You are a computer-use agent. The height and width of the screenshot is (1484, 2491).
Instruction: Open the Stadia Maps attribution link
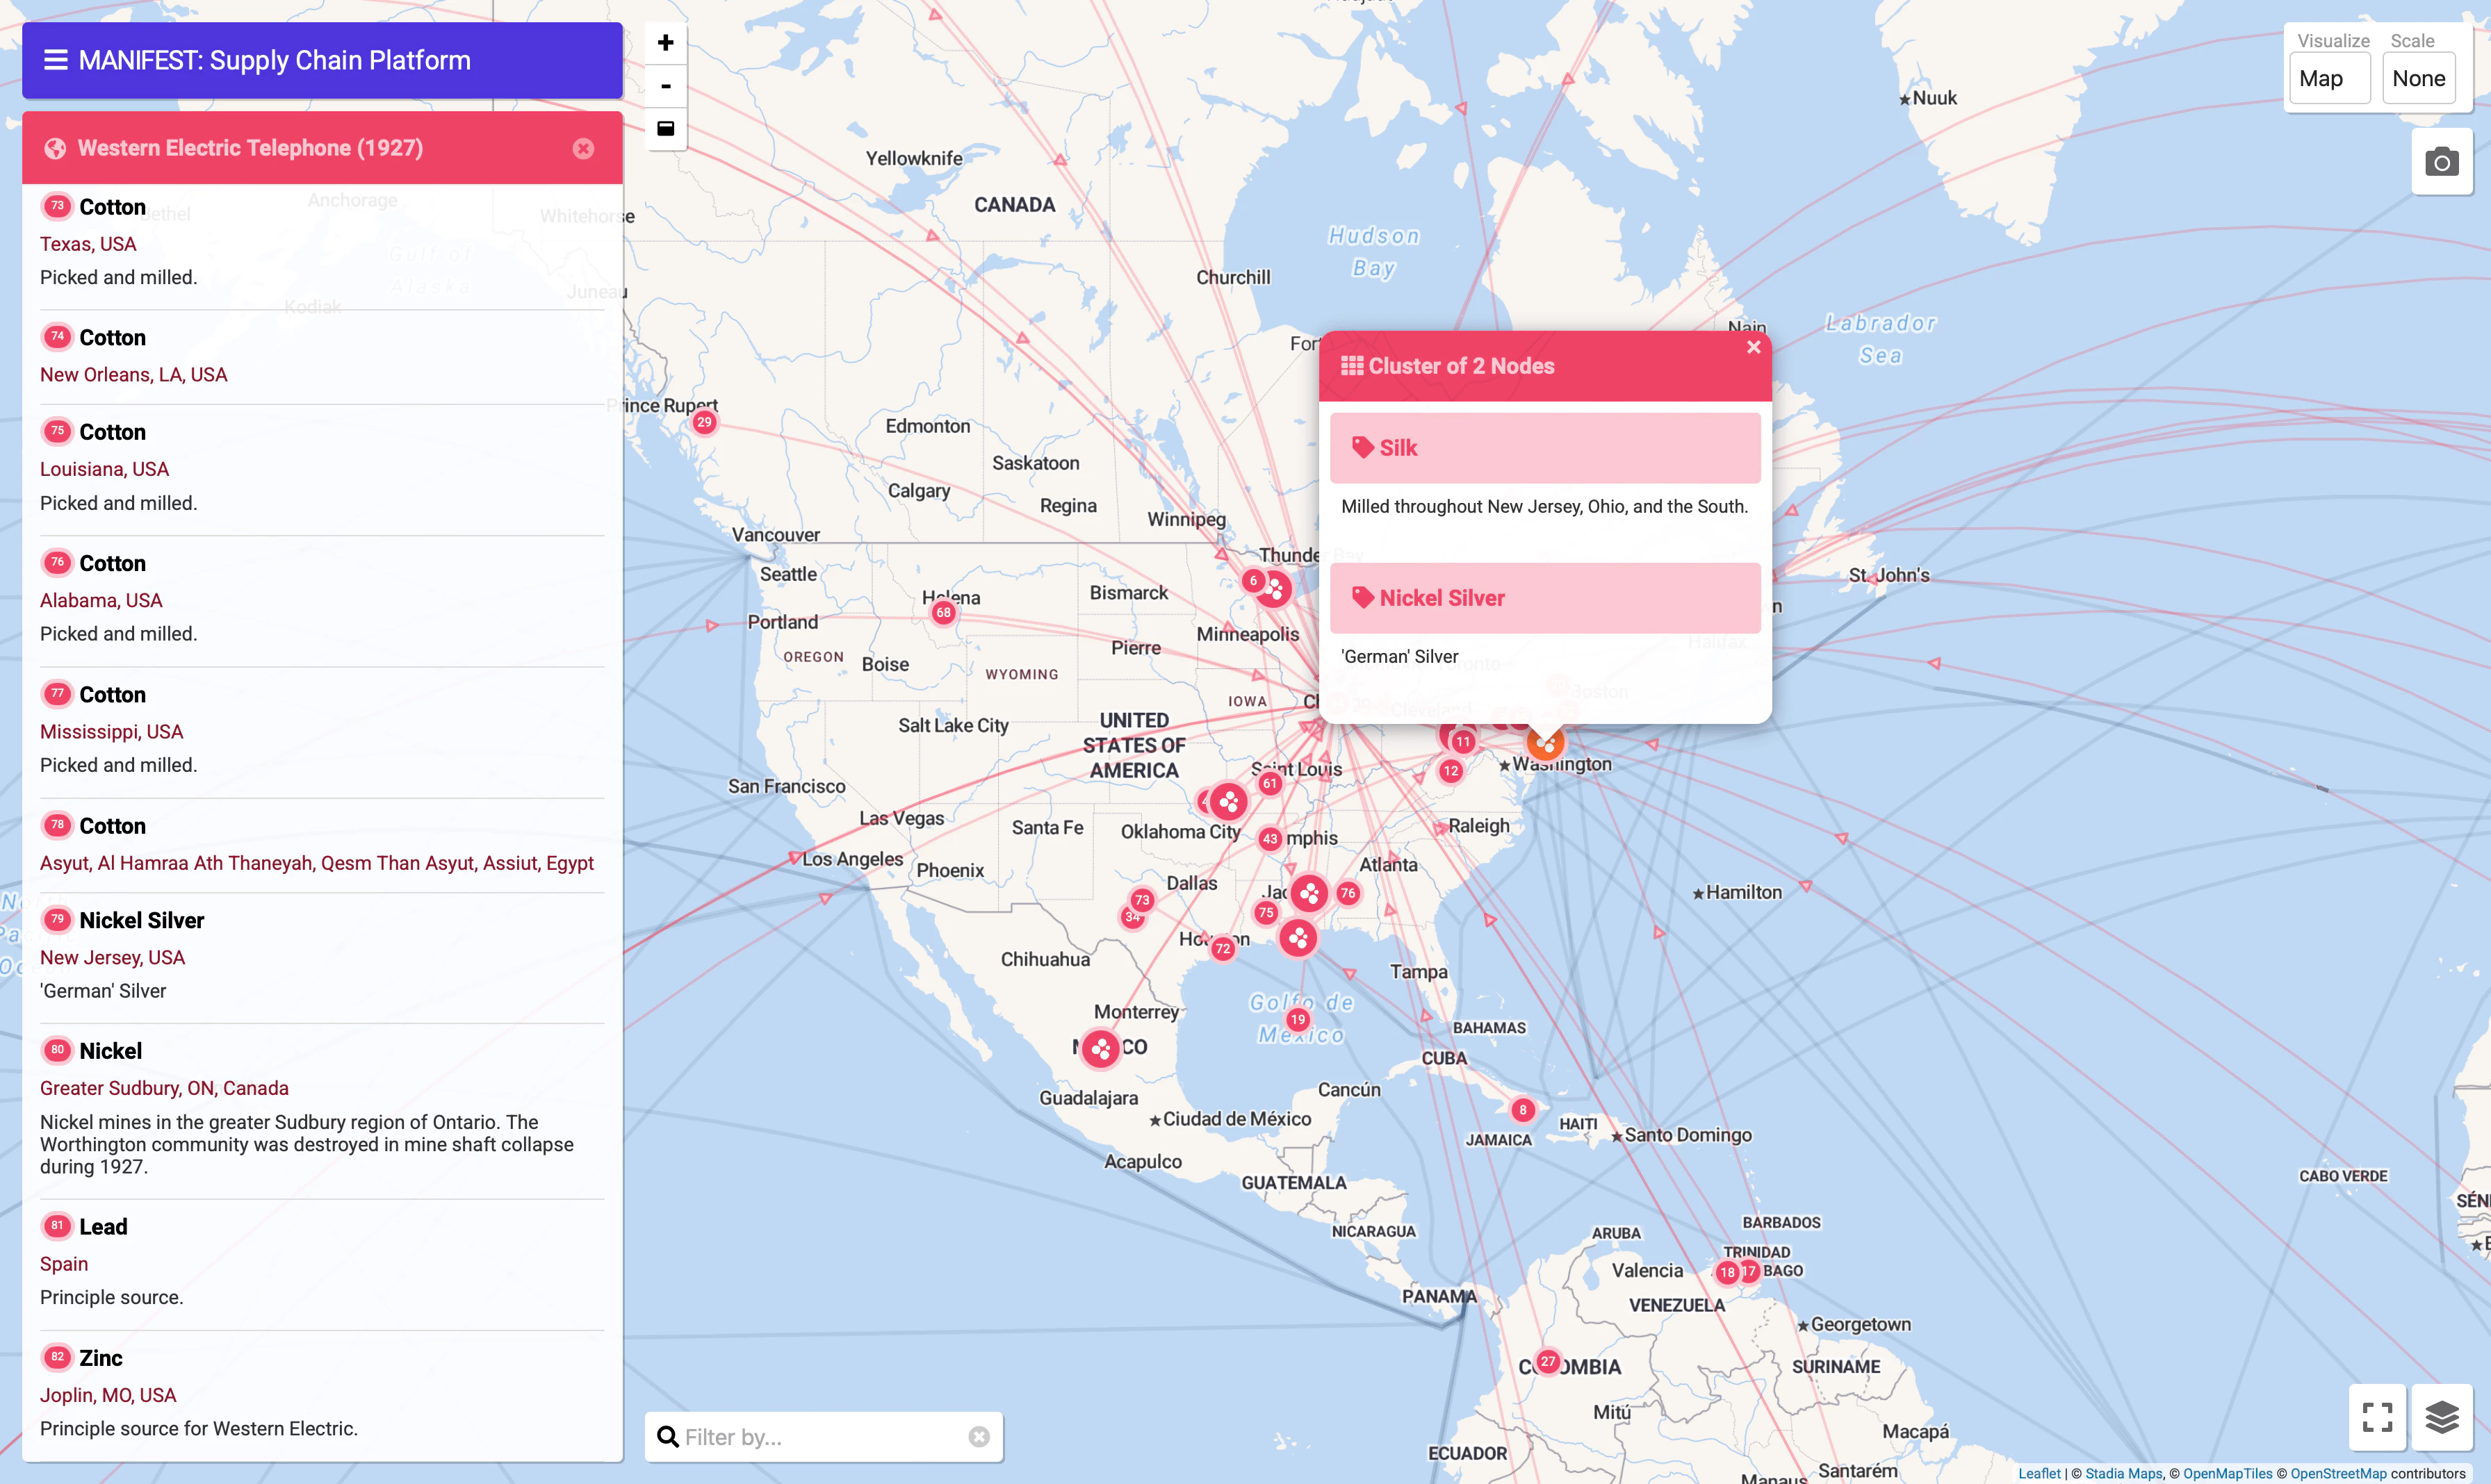pos(2124,1473)
